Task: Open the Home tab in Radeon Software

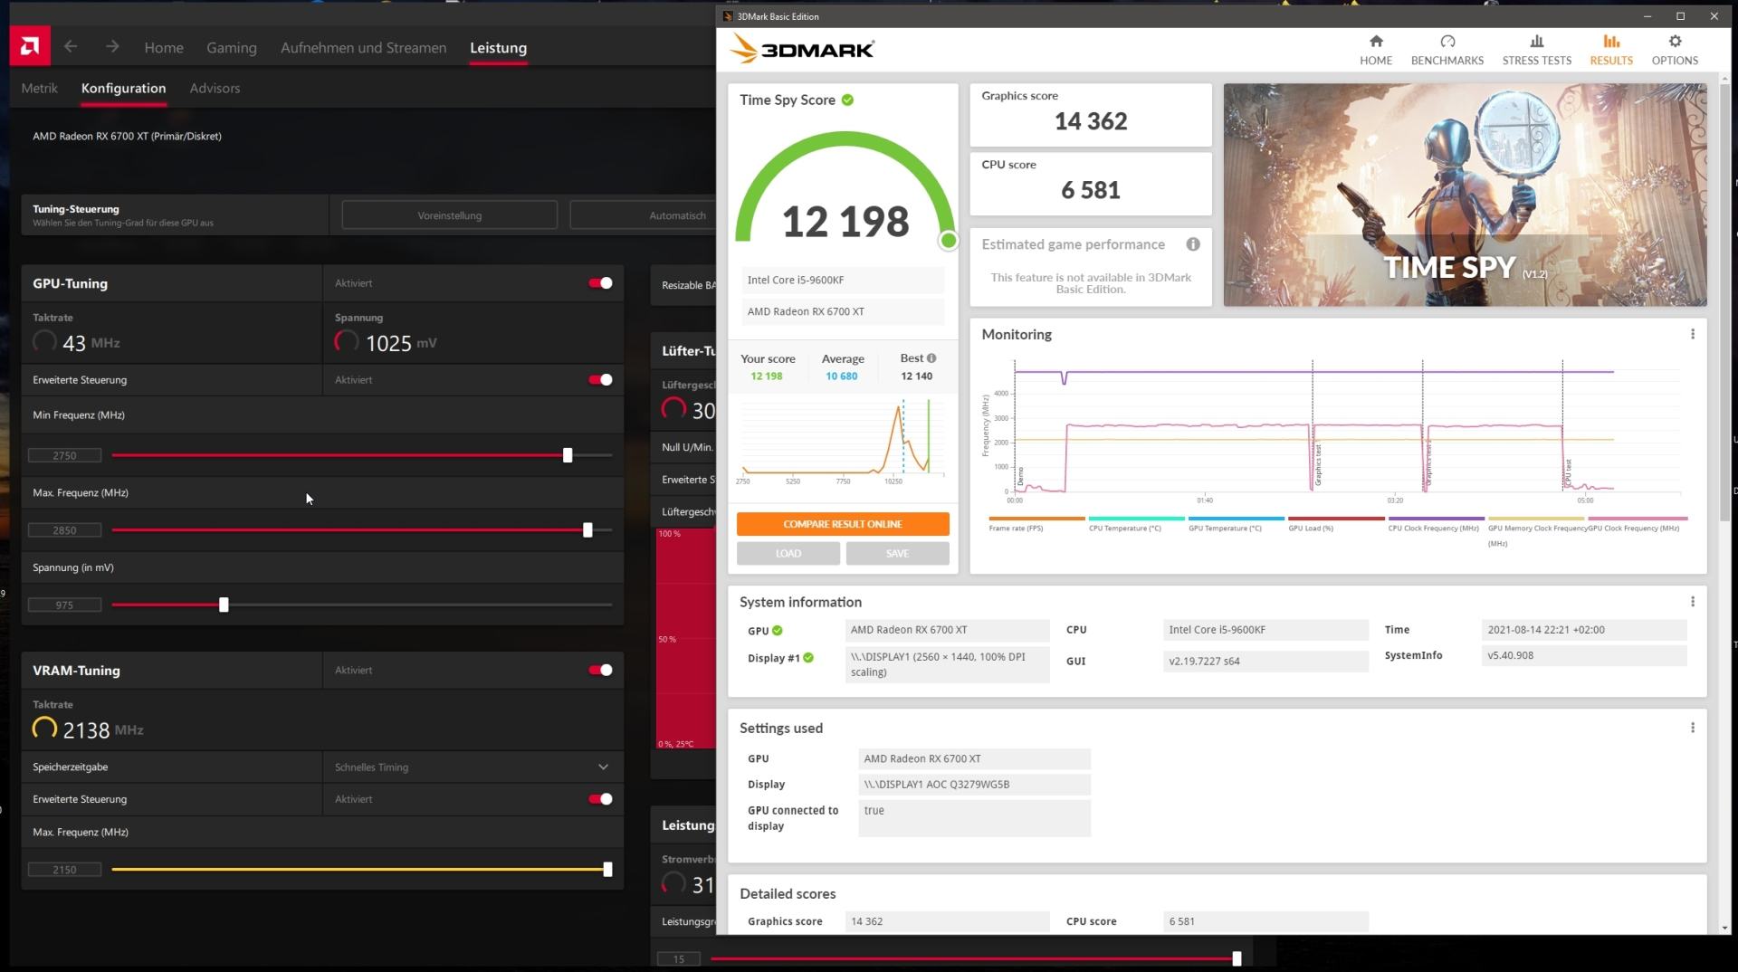Action: coord(164,48)
